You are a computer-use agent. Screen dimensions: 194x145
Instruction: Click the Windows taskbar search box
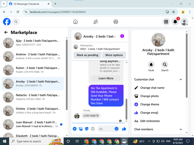pyautogui.click(x=36, y=141)
